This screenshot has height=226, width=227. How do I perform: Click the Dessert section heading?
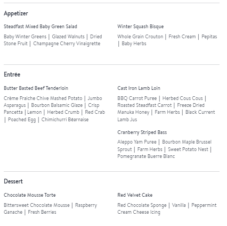point(13,181)
